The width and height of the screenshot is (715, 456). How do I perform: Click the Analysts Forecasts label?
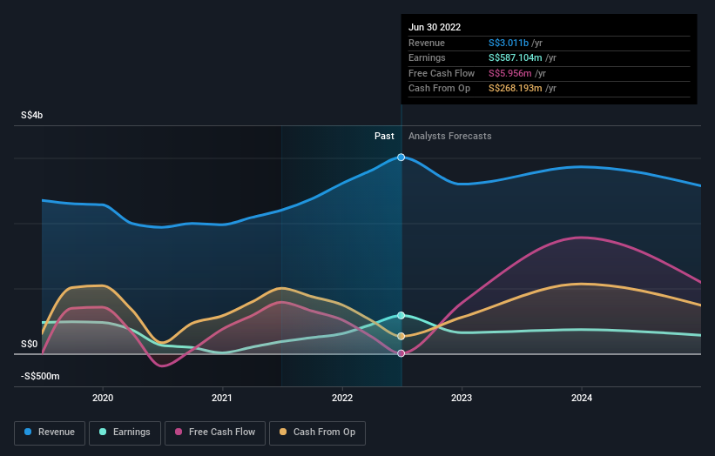[x=450, y=136]
